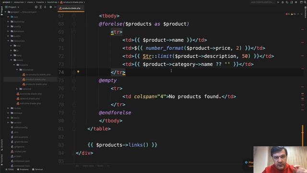This screenshot has height=173, width=307.
Task: Click the yellow lightbulb on line 74
Action: (x=78, y=72)
